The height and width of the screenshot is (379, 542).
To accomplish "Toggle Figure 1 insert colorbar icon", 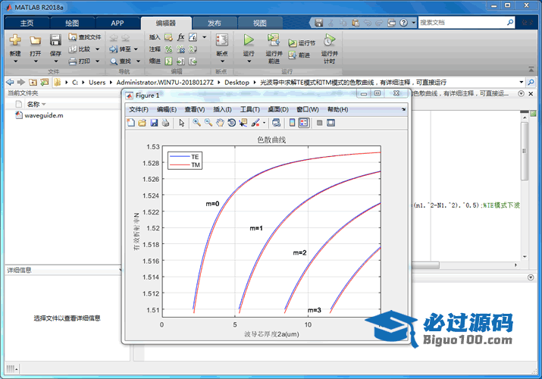I will [x=292, y=123].
